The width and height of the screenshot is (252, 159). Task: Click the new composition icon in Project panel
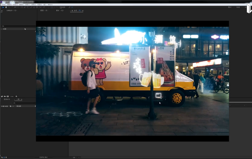7,96
